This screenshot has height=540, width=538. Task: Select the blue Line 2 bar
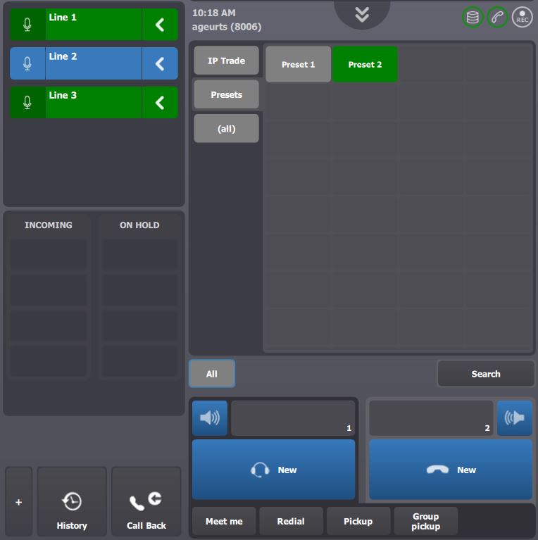(x=94, y=63)
